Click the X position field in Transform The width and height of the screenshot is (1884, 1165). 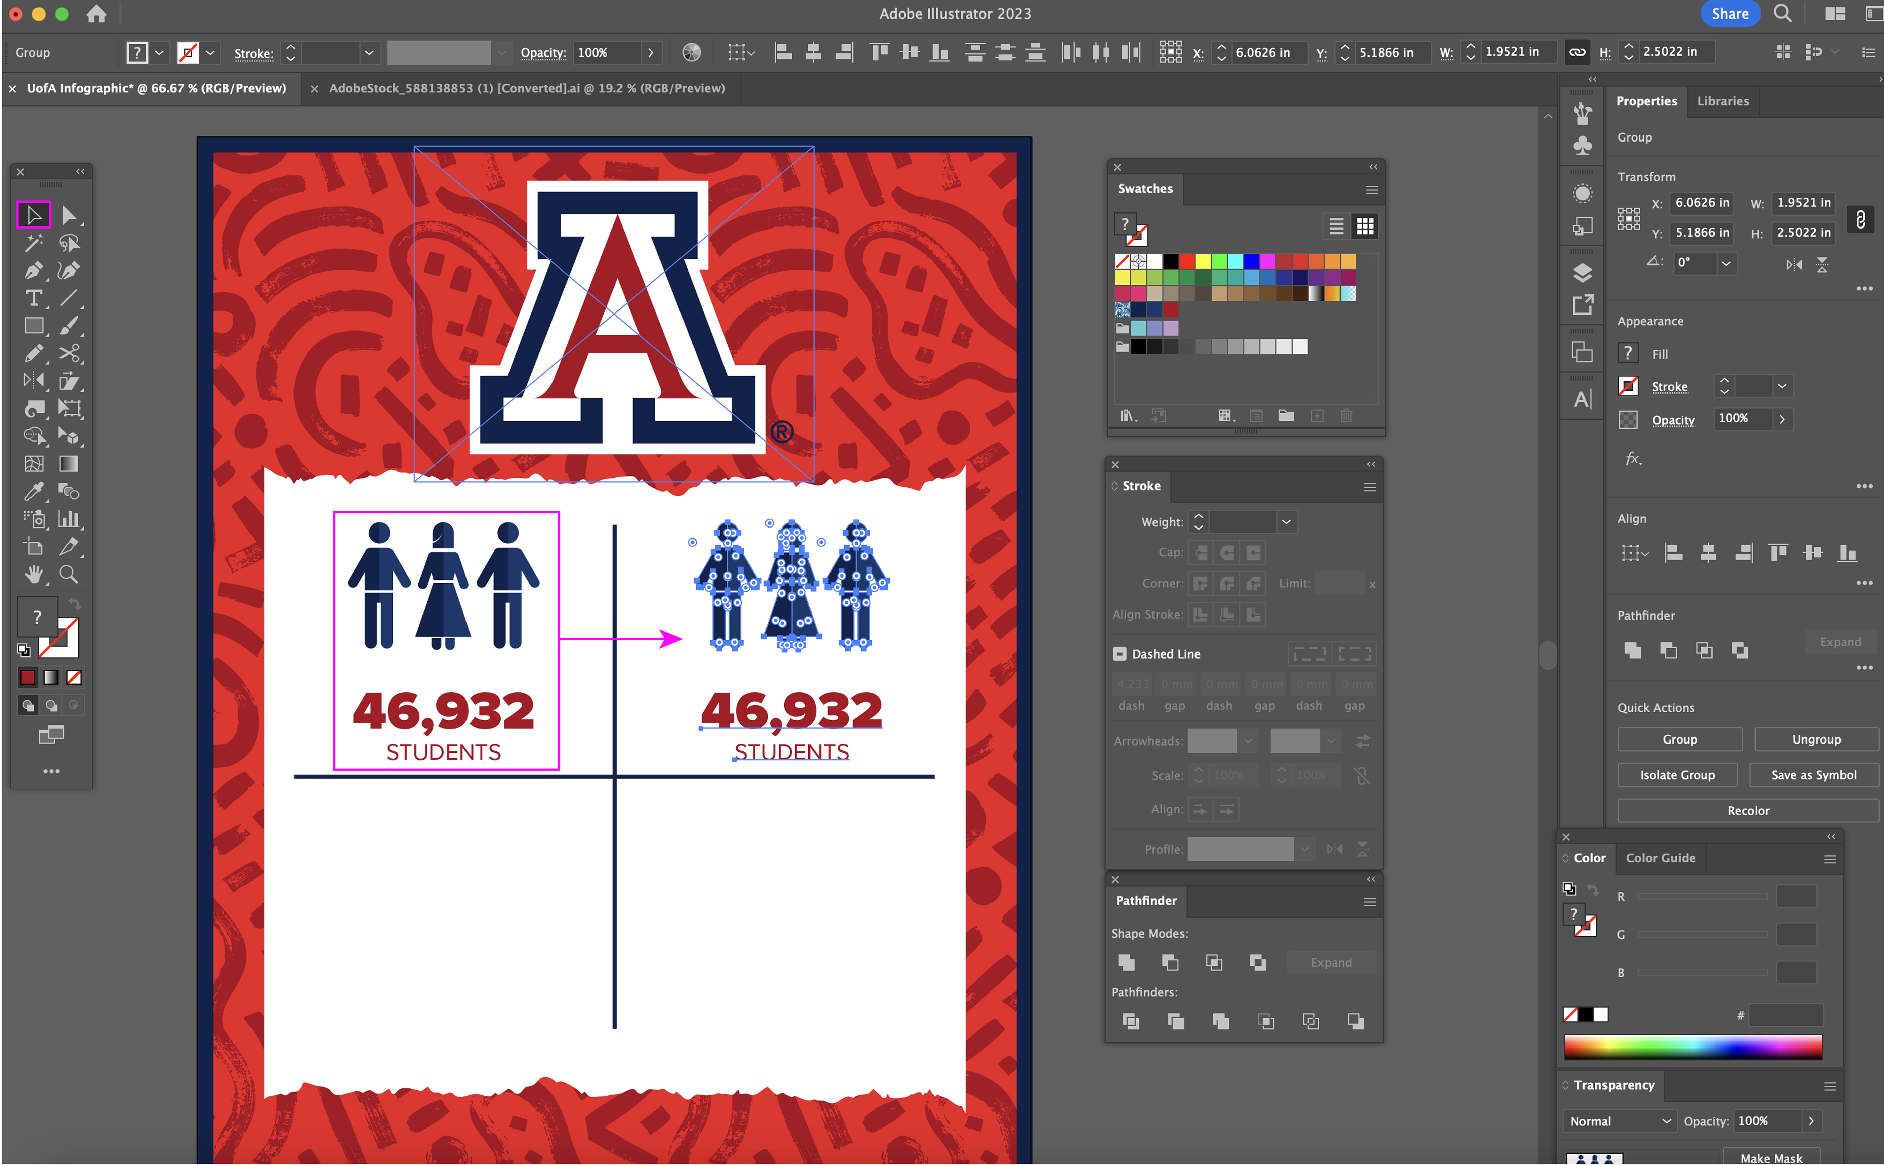coord(1701,203)
